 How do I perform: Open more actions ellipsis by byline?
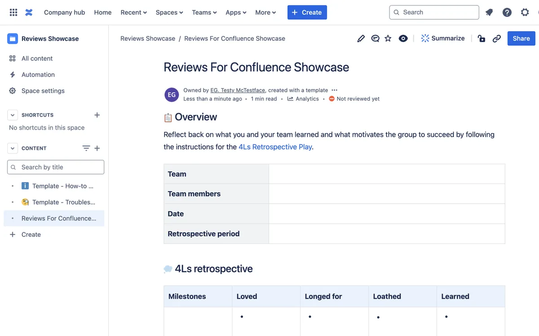[x=334, y=90]
